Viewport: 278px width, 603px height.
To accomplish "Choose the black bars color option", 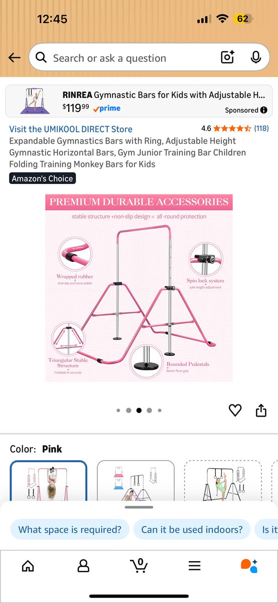I will click(x=223, y=481).
